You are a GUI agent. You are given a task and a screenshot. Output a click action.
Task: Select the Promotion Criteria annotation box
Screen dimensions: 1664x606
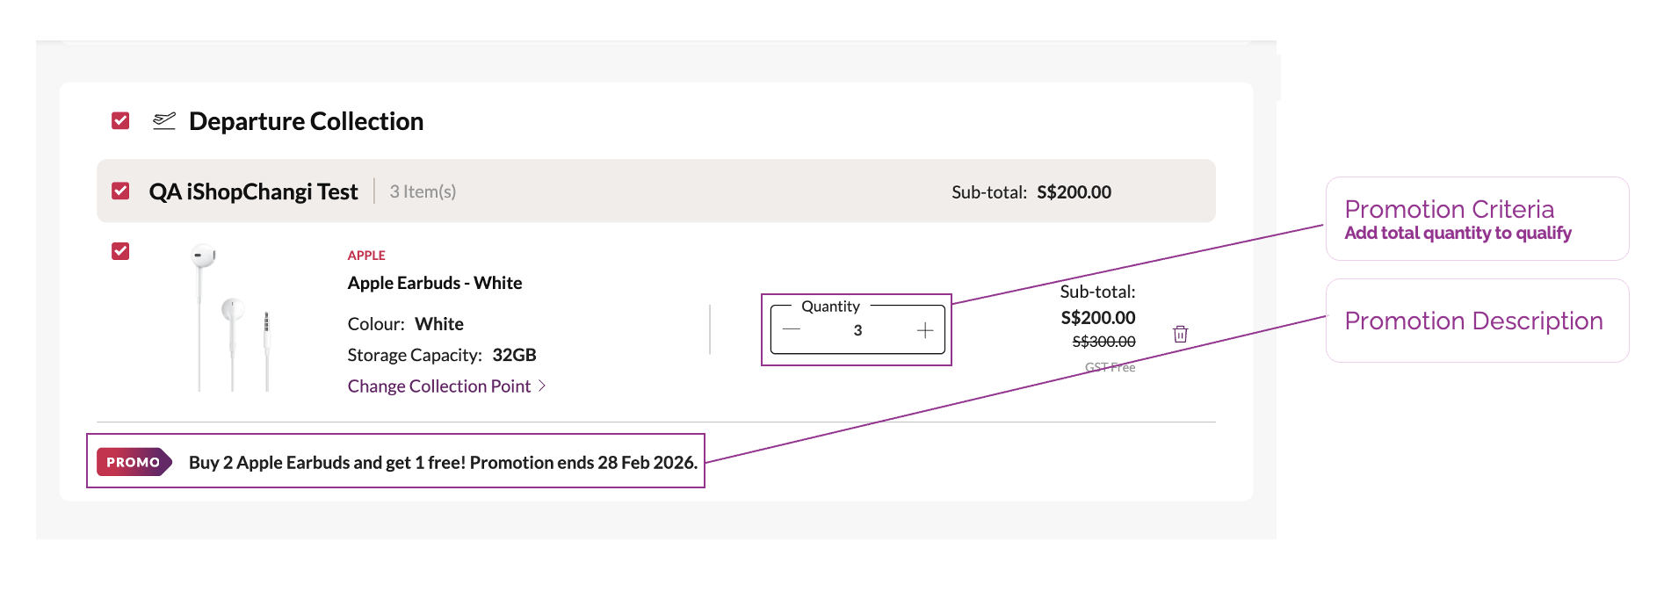tap(1477, 219)
